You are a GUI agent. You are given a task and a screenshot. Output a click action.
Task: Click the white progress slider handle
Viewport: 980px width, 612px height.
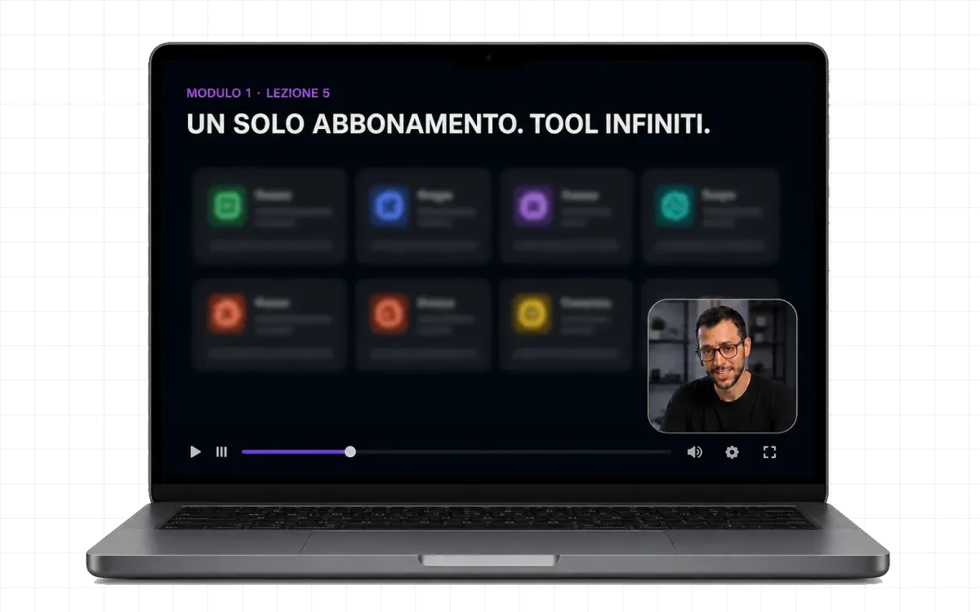point(350,451)
